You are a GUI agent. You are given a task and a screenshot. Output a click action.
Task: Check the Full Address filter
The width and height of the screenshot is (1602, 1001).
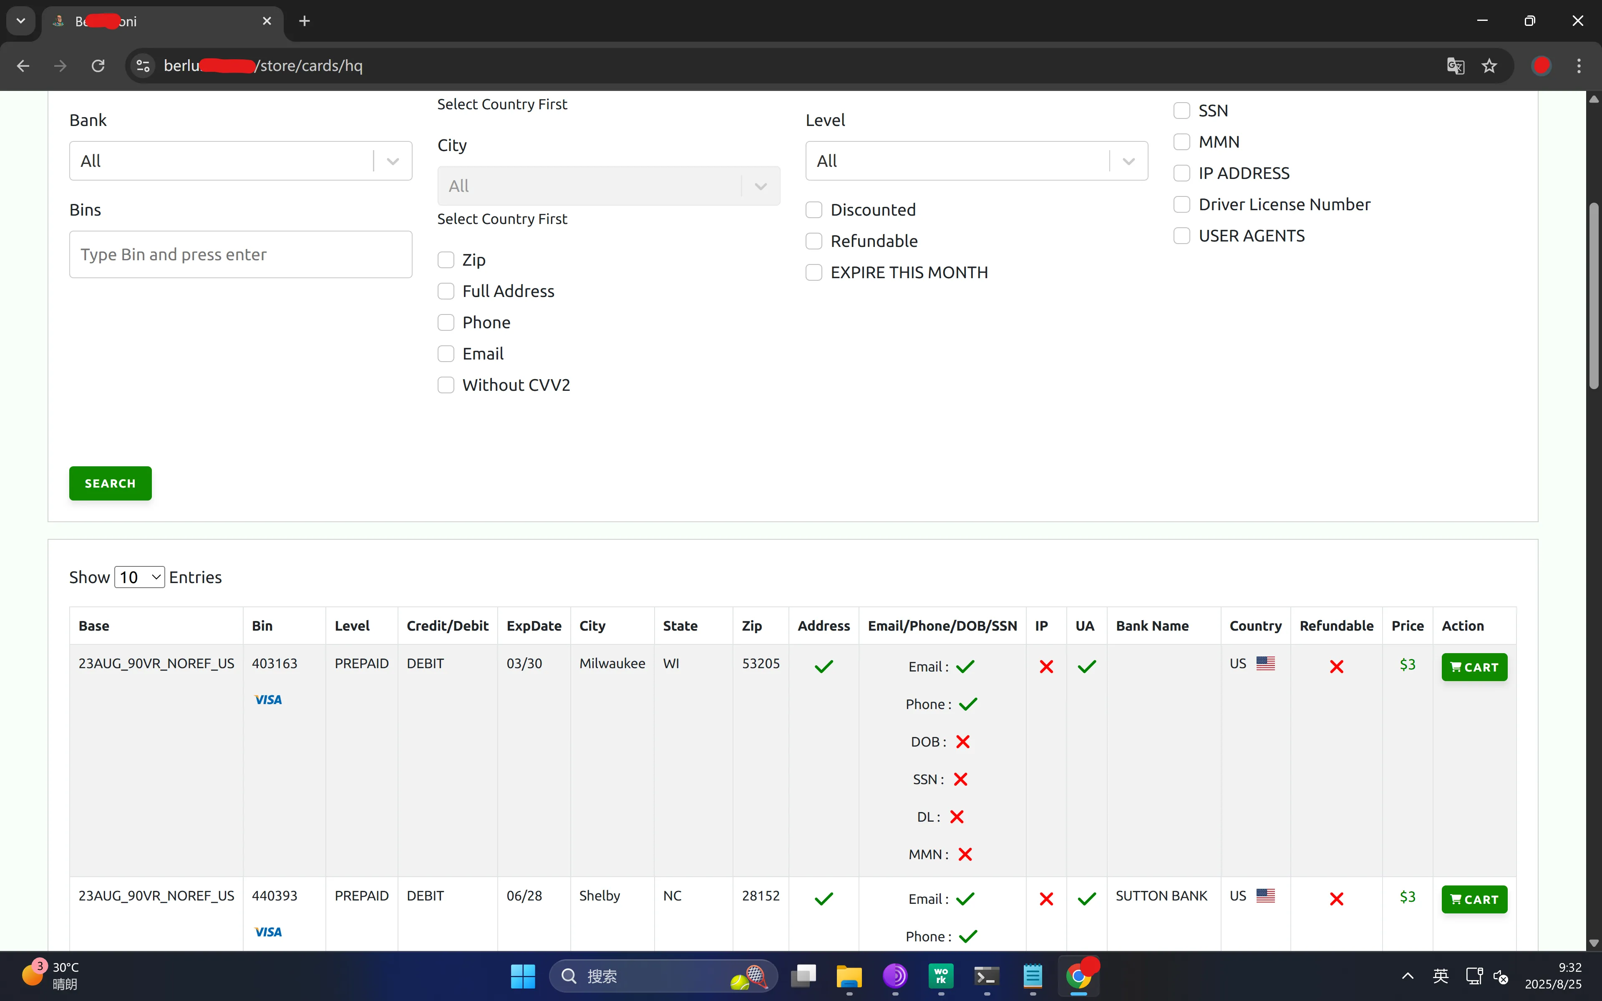coord(446,291)
